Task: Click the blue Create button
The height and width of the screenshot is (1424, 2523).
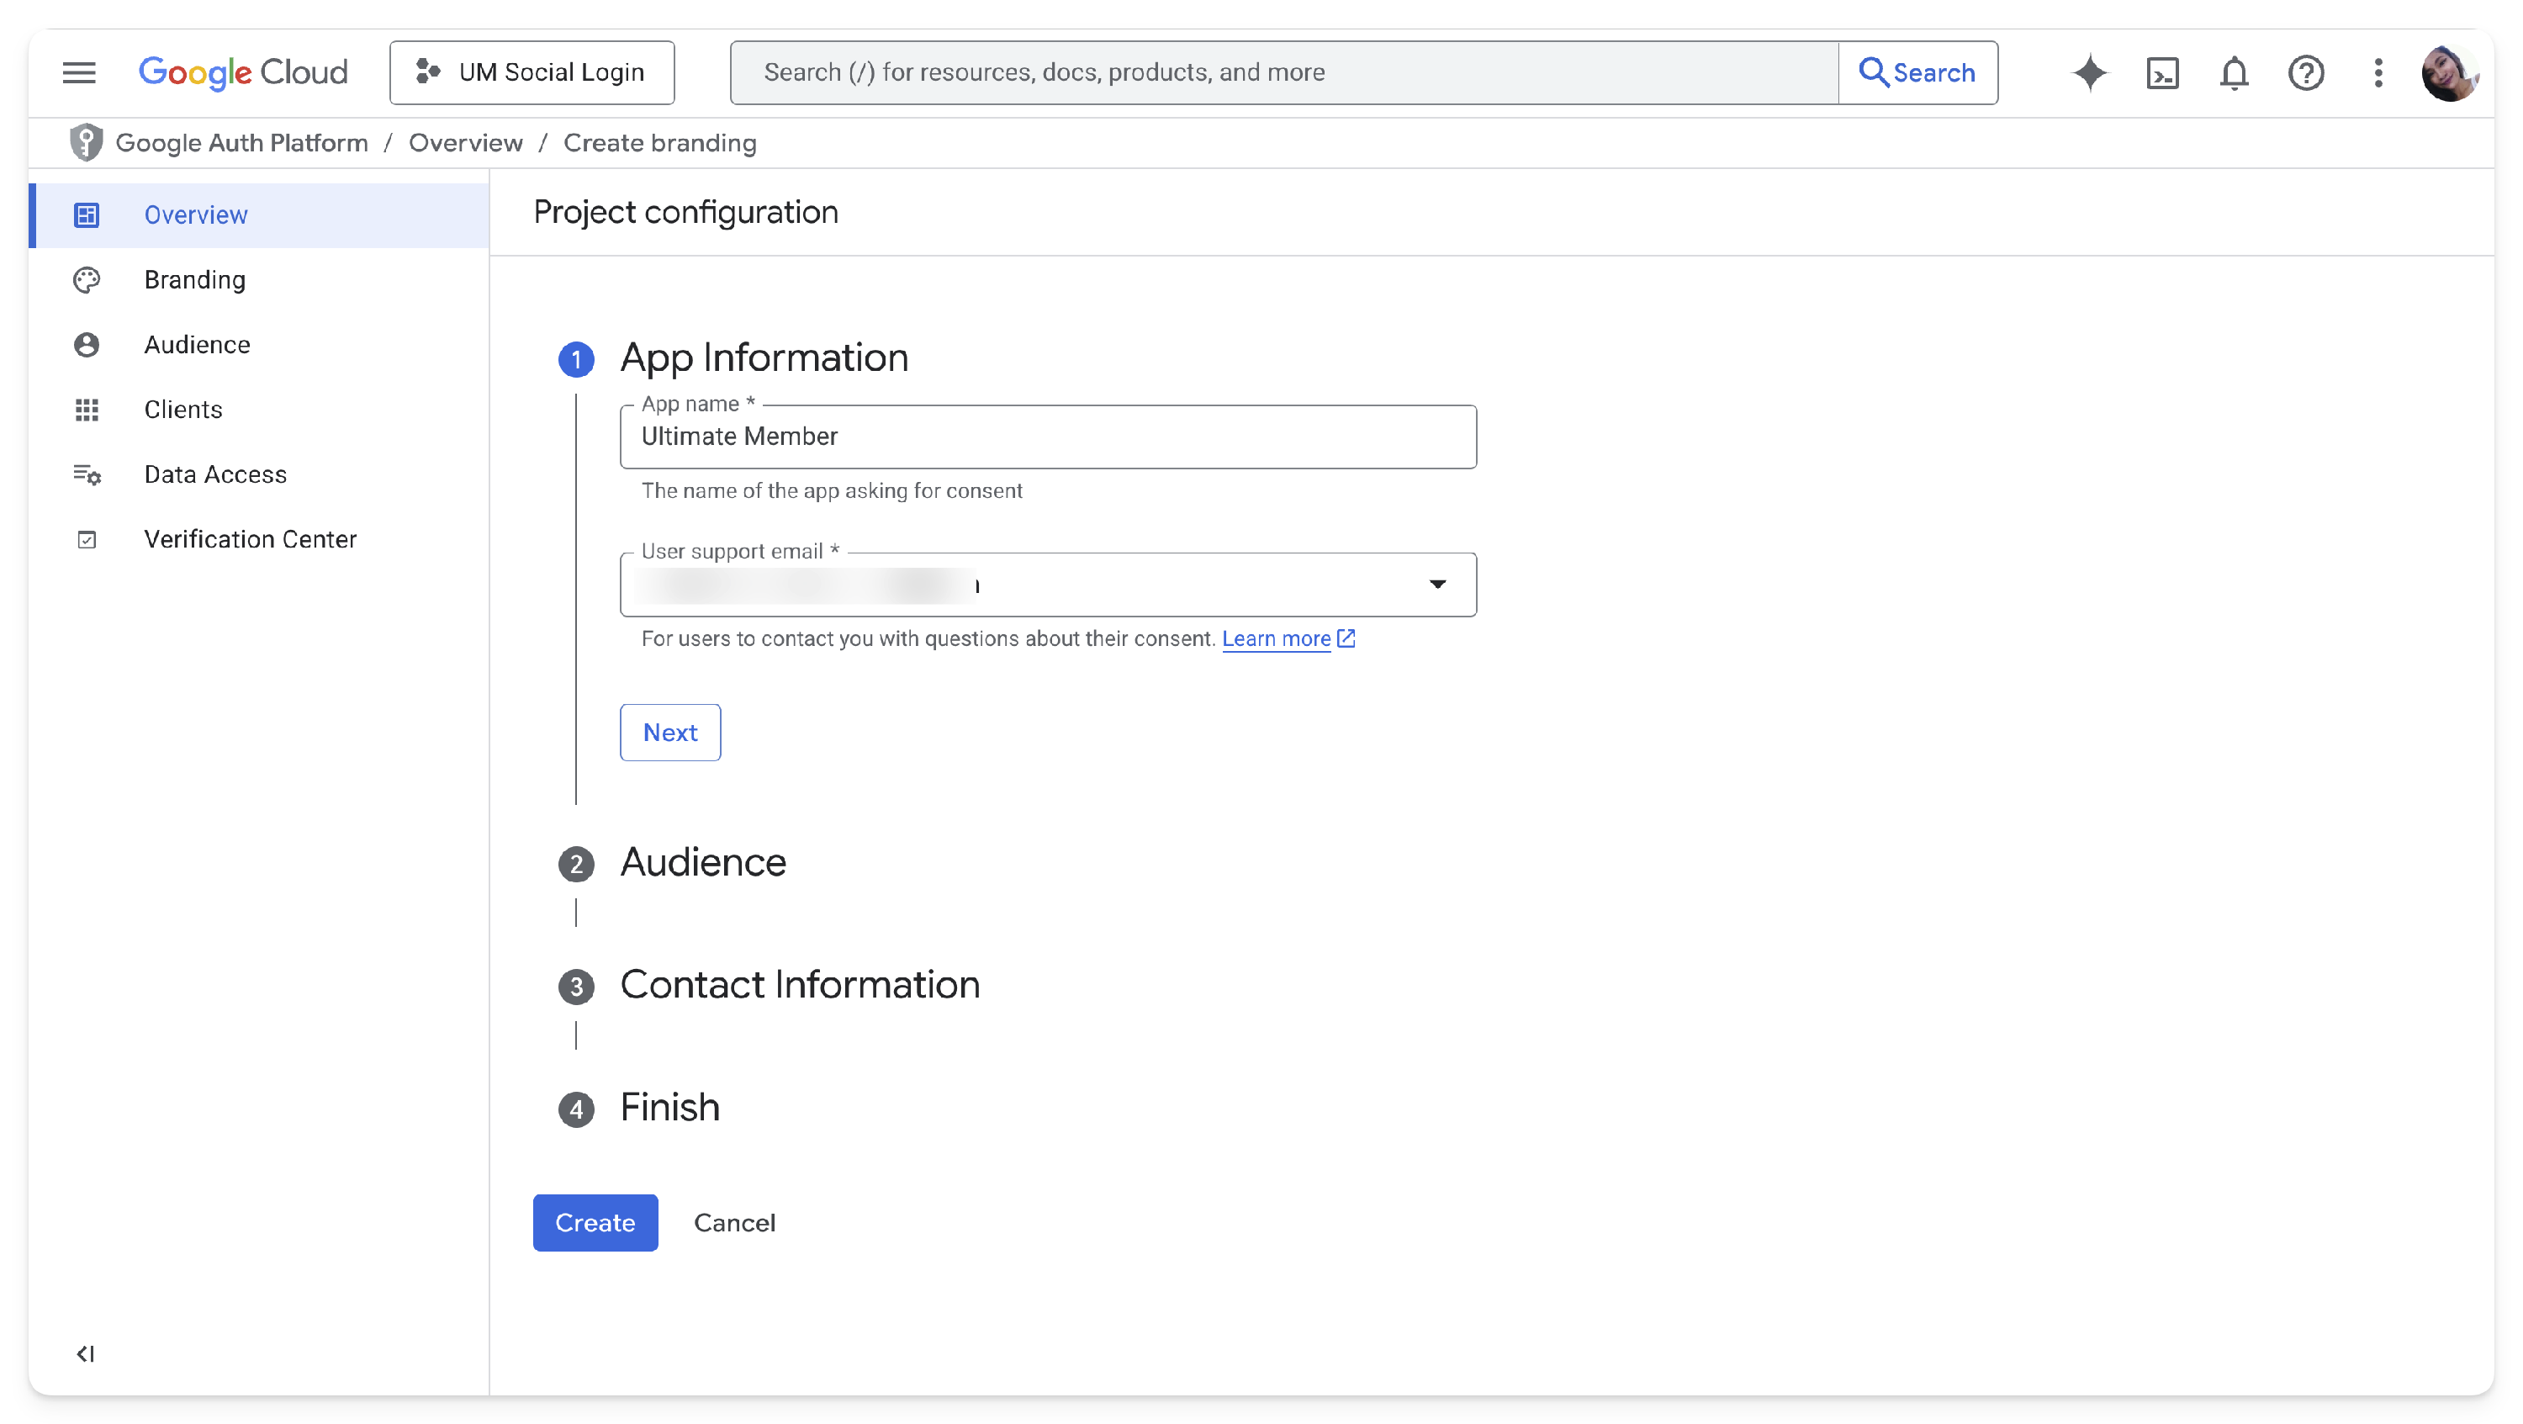Action: (595, 1222)
